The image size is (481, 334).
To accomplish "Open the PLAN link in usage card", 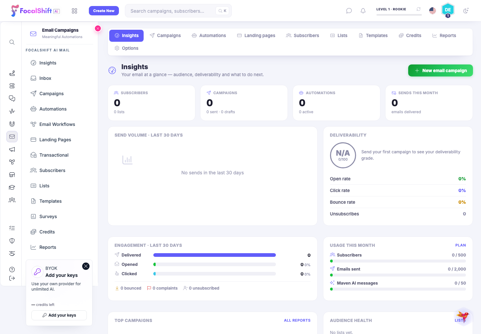I will click(x=461, y=245).
